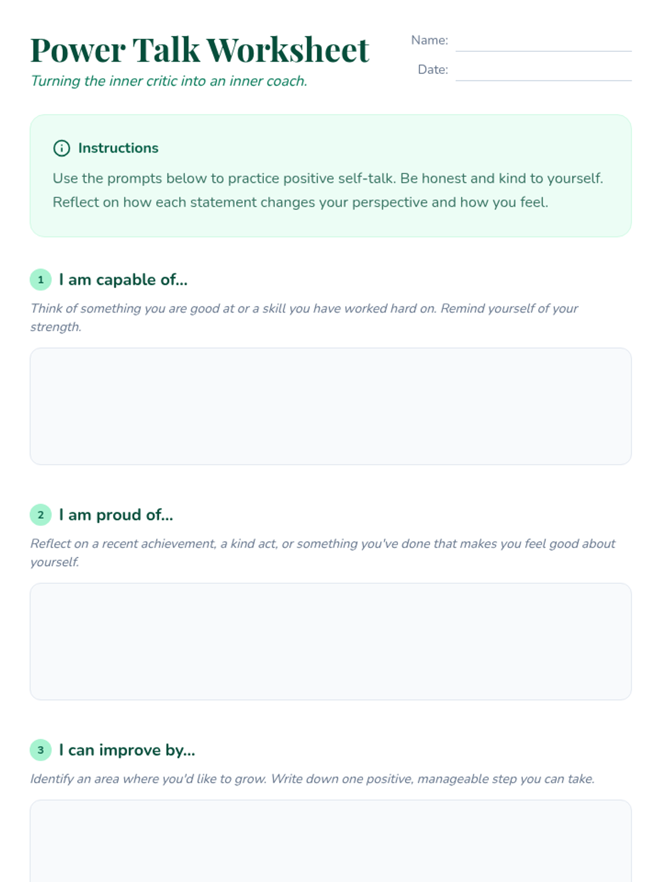
Task: Click the "I am capable of..." heading
Action: (x=123, y=280)
